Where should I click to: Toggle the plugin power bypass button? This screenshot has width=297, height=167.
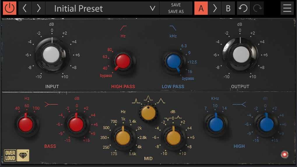10,8
